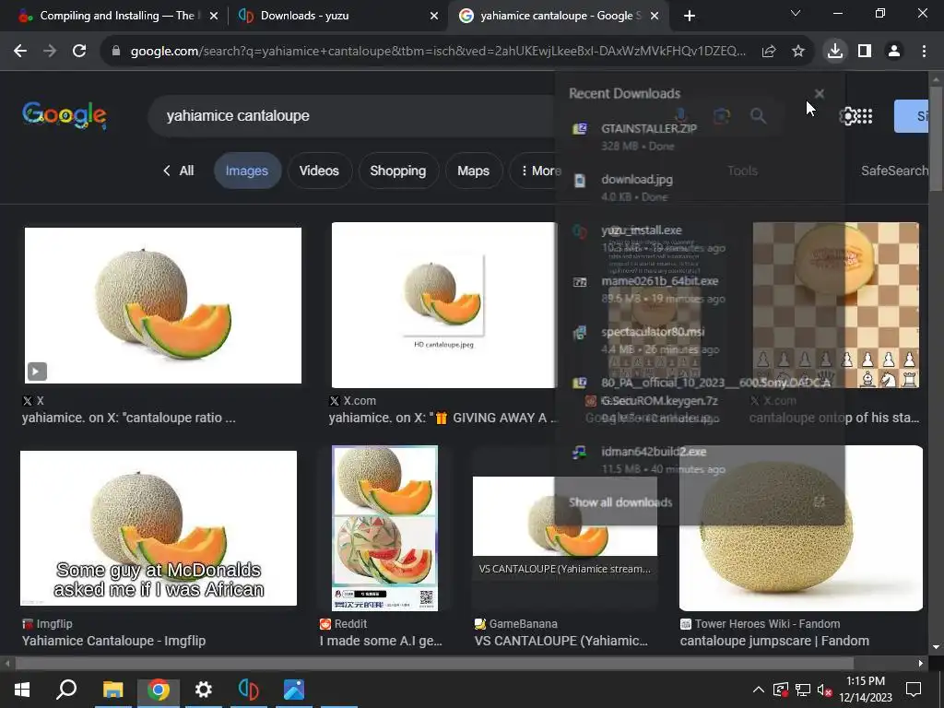The height and width of the screenshot is (708, 944).
Task: Open 'cantaloupe jumpscare | Fandom' link
Action: (x=774, y=641)
